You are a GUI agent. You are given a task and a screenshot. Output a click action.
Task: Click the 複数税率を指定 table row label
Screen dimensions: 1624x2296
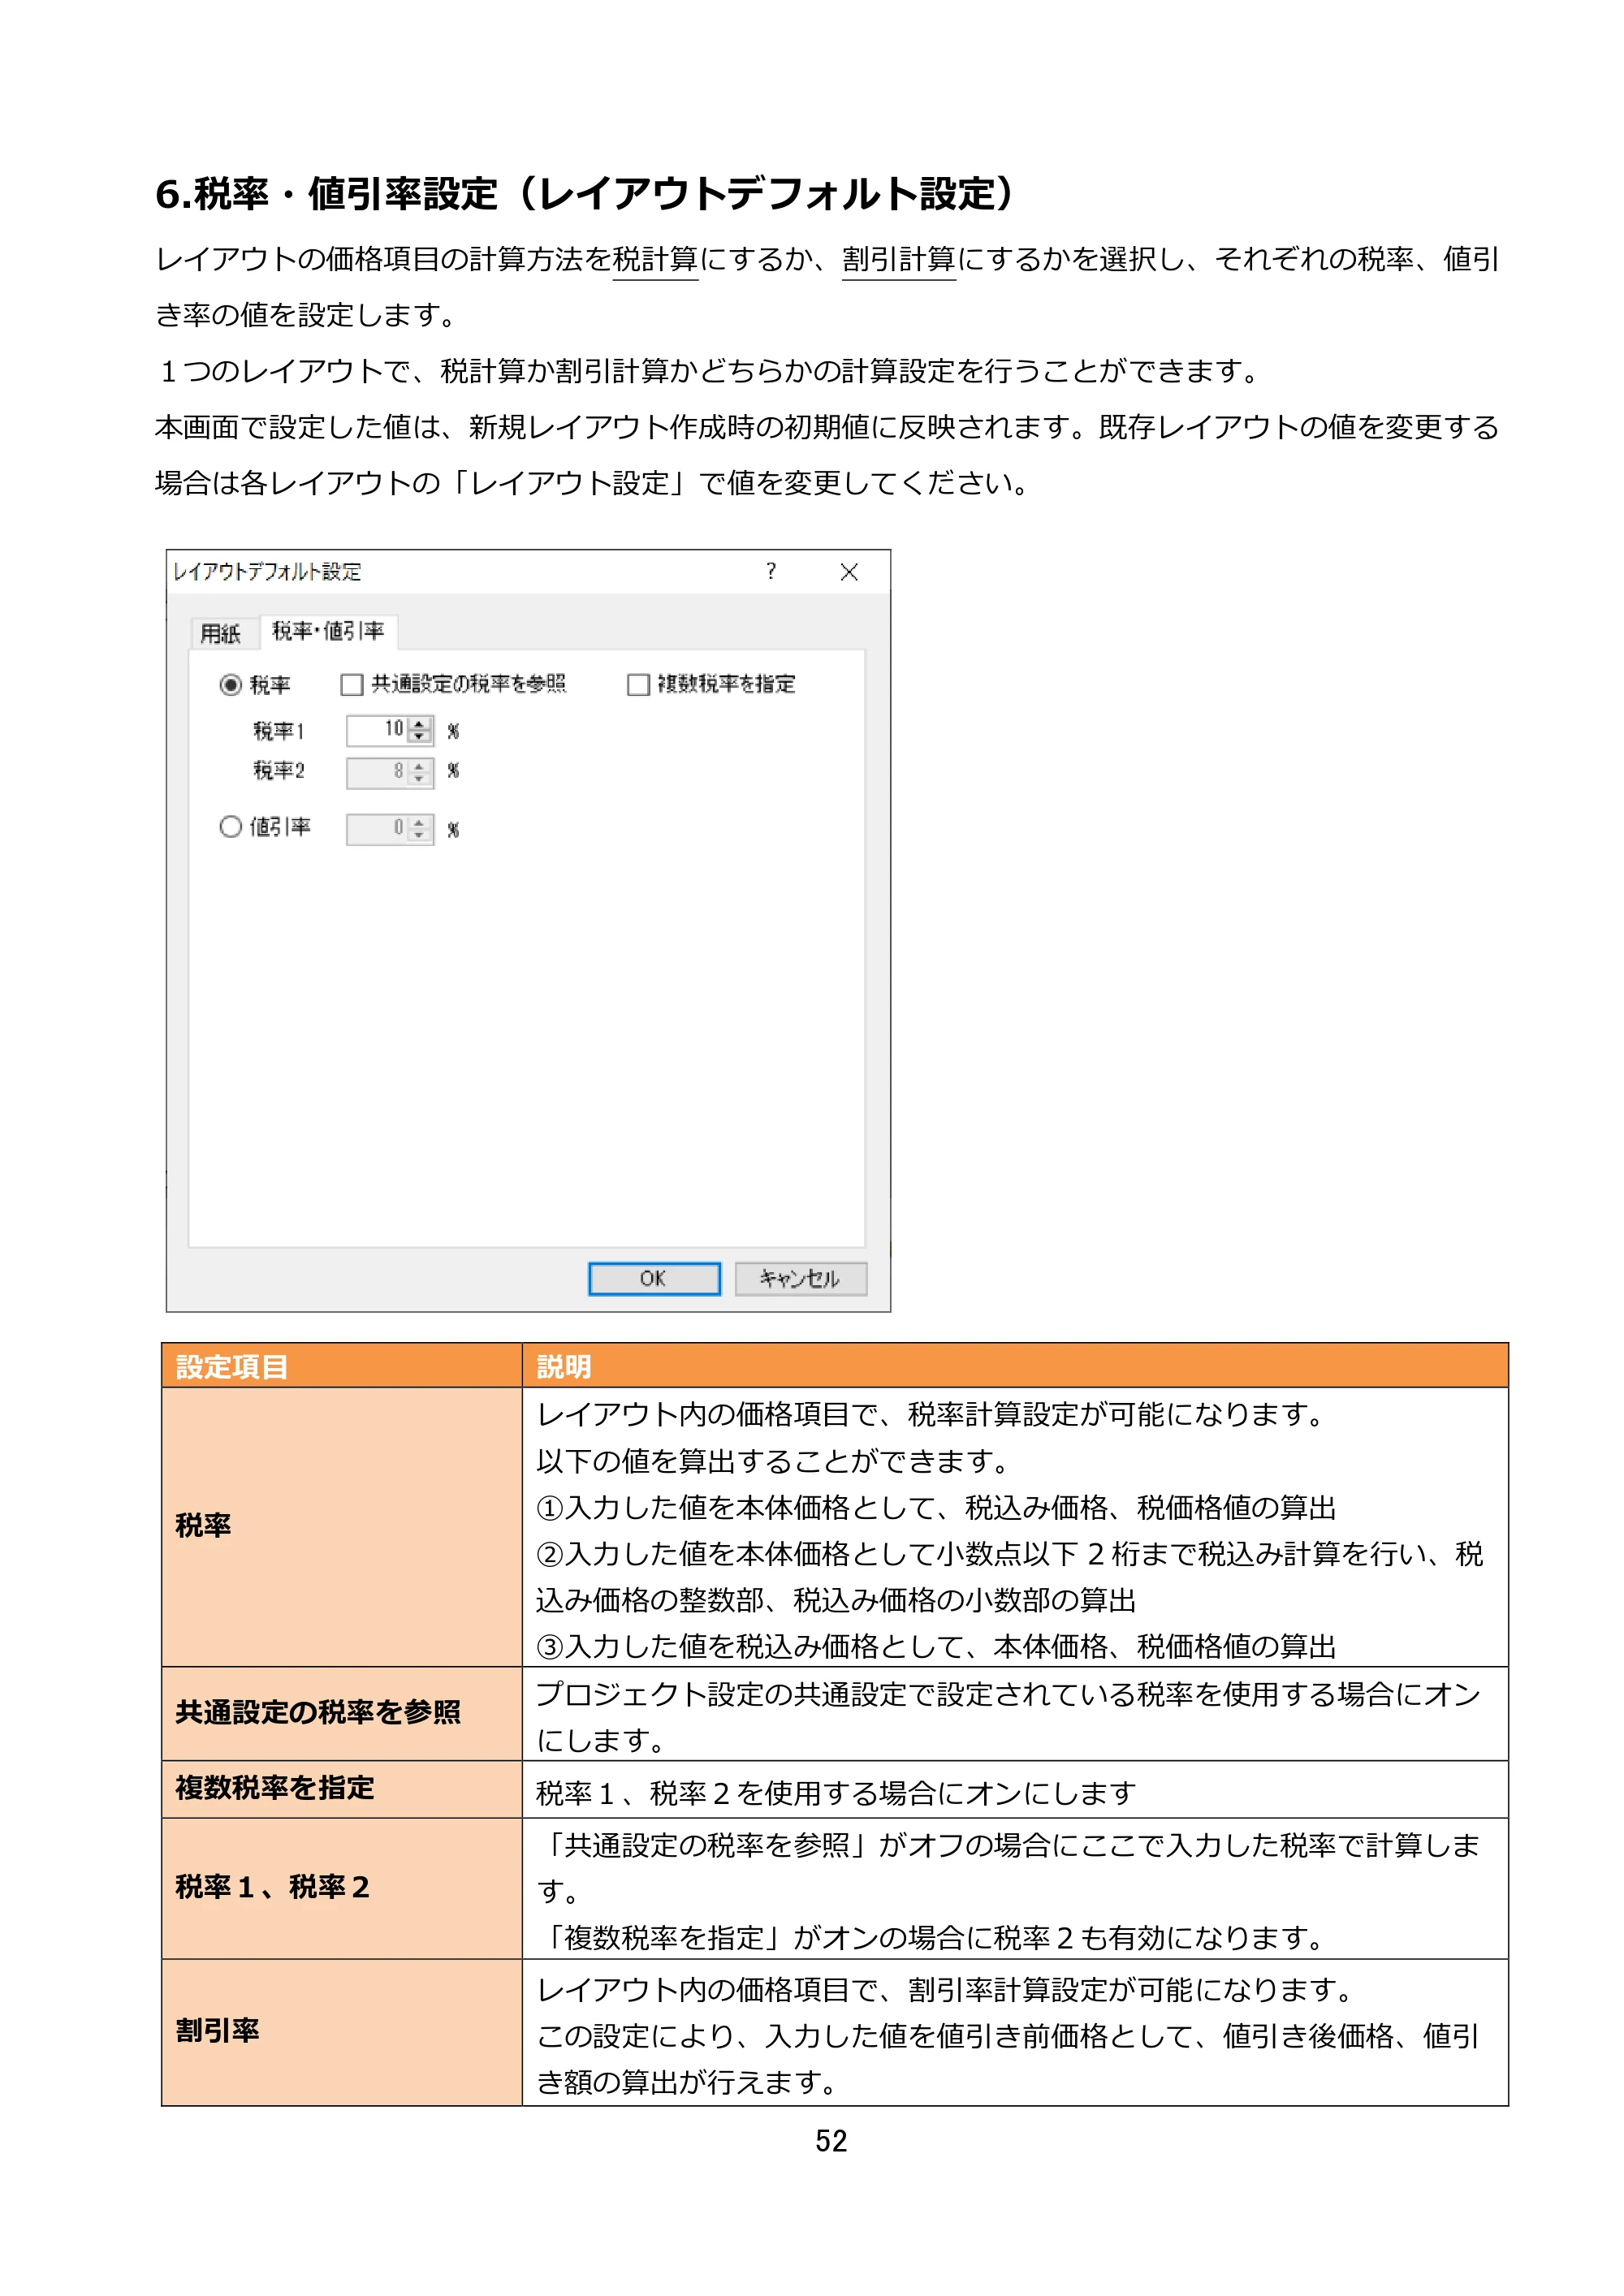[x=275, y=1788]
